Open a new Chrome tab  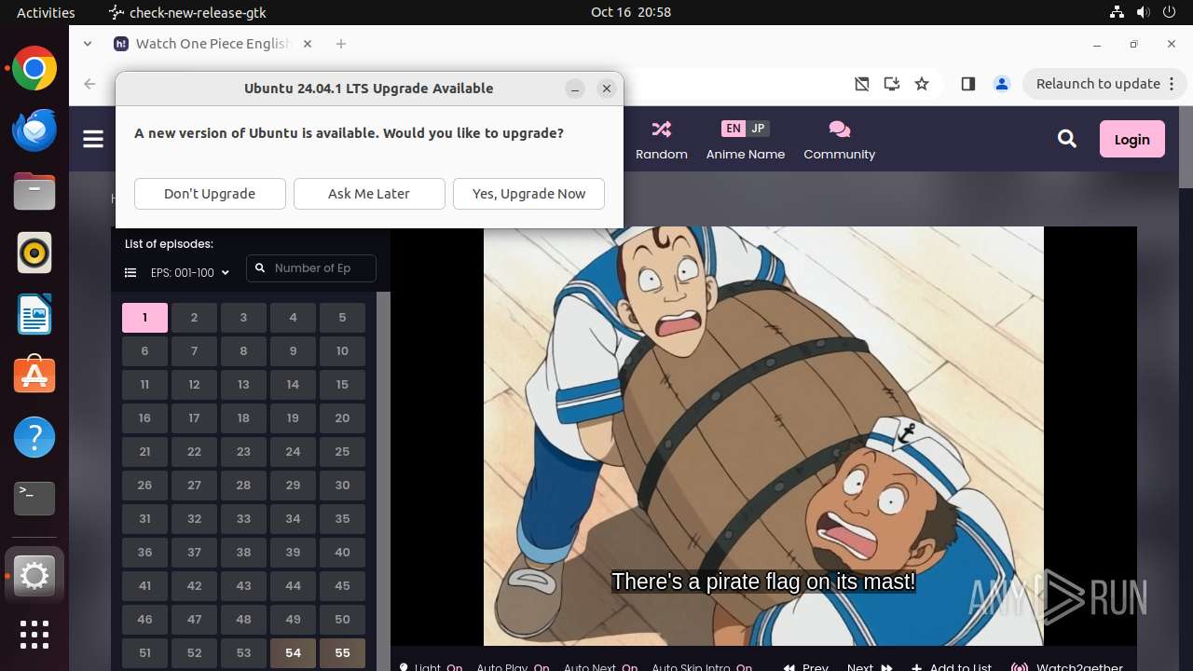point(341,43)
